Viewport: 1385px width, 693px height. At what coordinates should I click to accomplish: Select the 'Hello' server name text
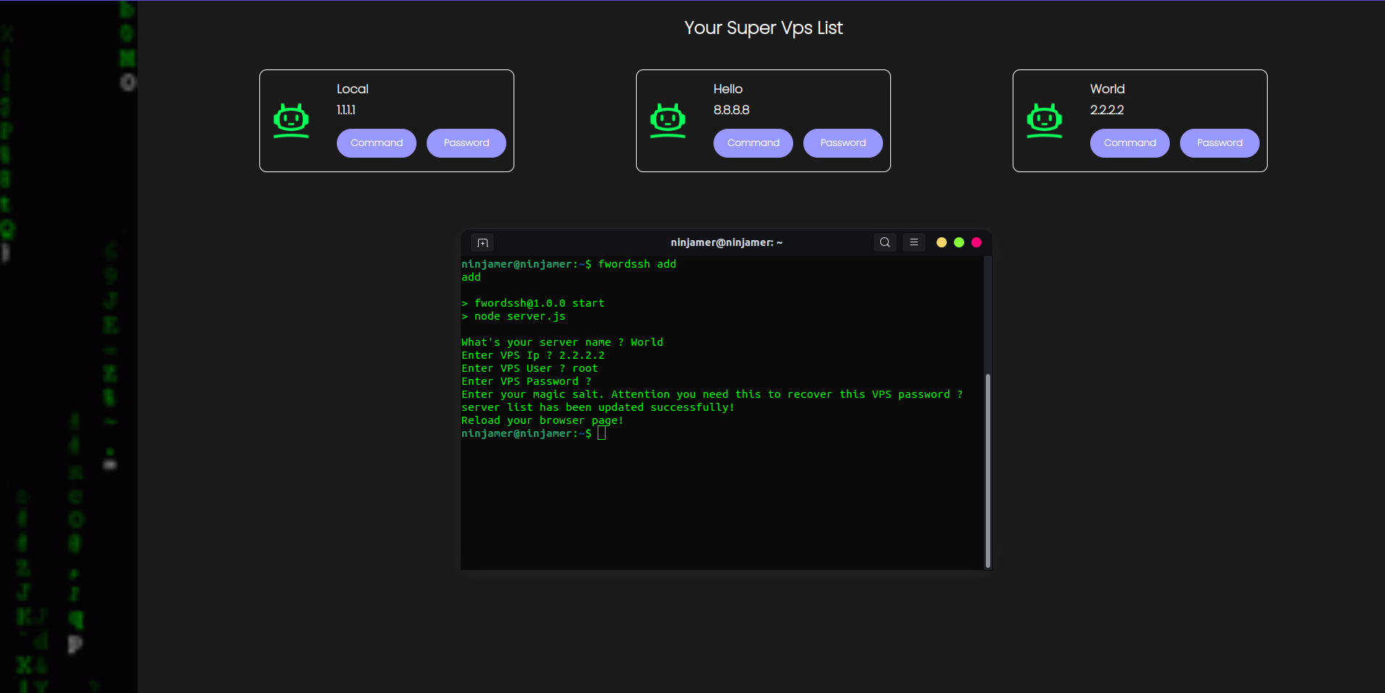coord(728,89)
